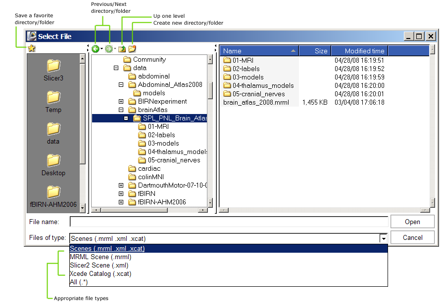
Task: Go to next directory with forward arrow
Action: [109, 48]
